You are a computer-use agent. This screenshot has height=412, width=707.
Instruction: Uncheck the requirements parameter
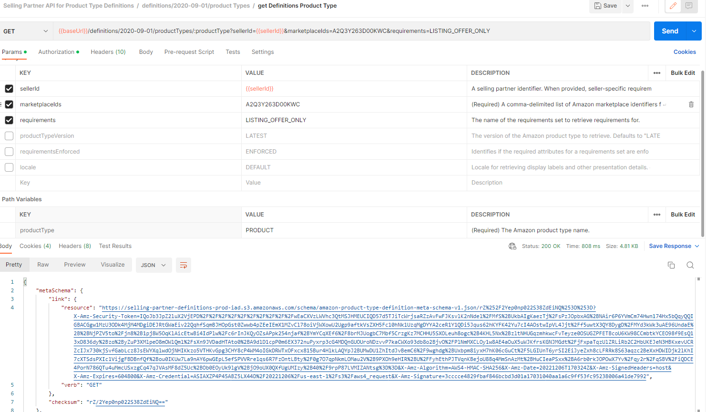(9, 120)
